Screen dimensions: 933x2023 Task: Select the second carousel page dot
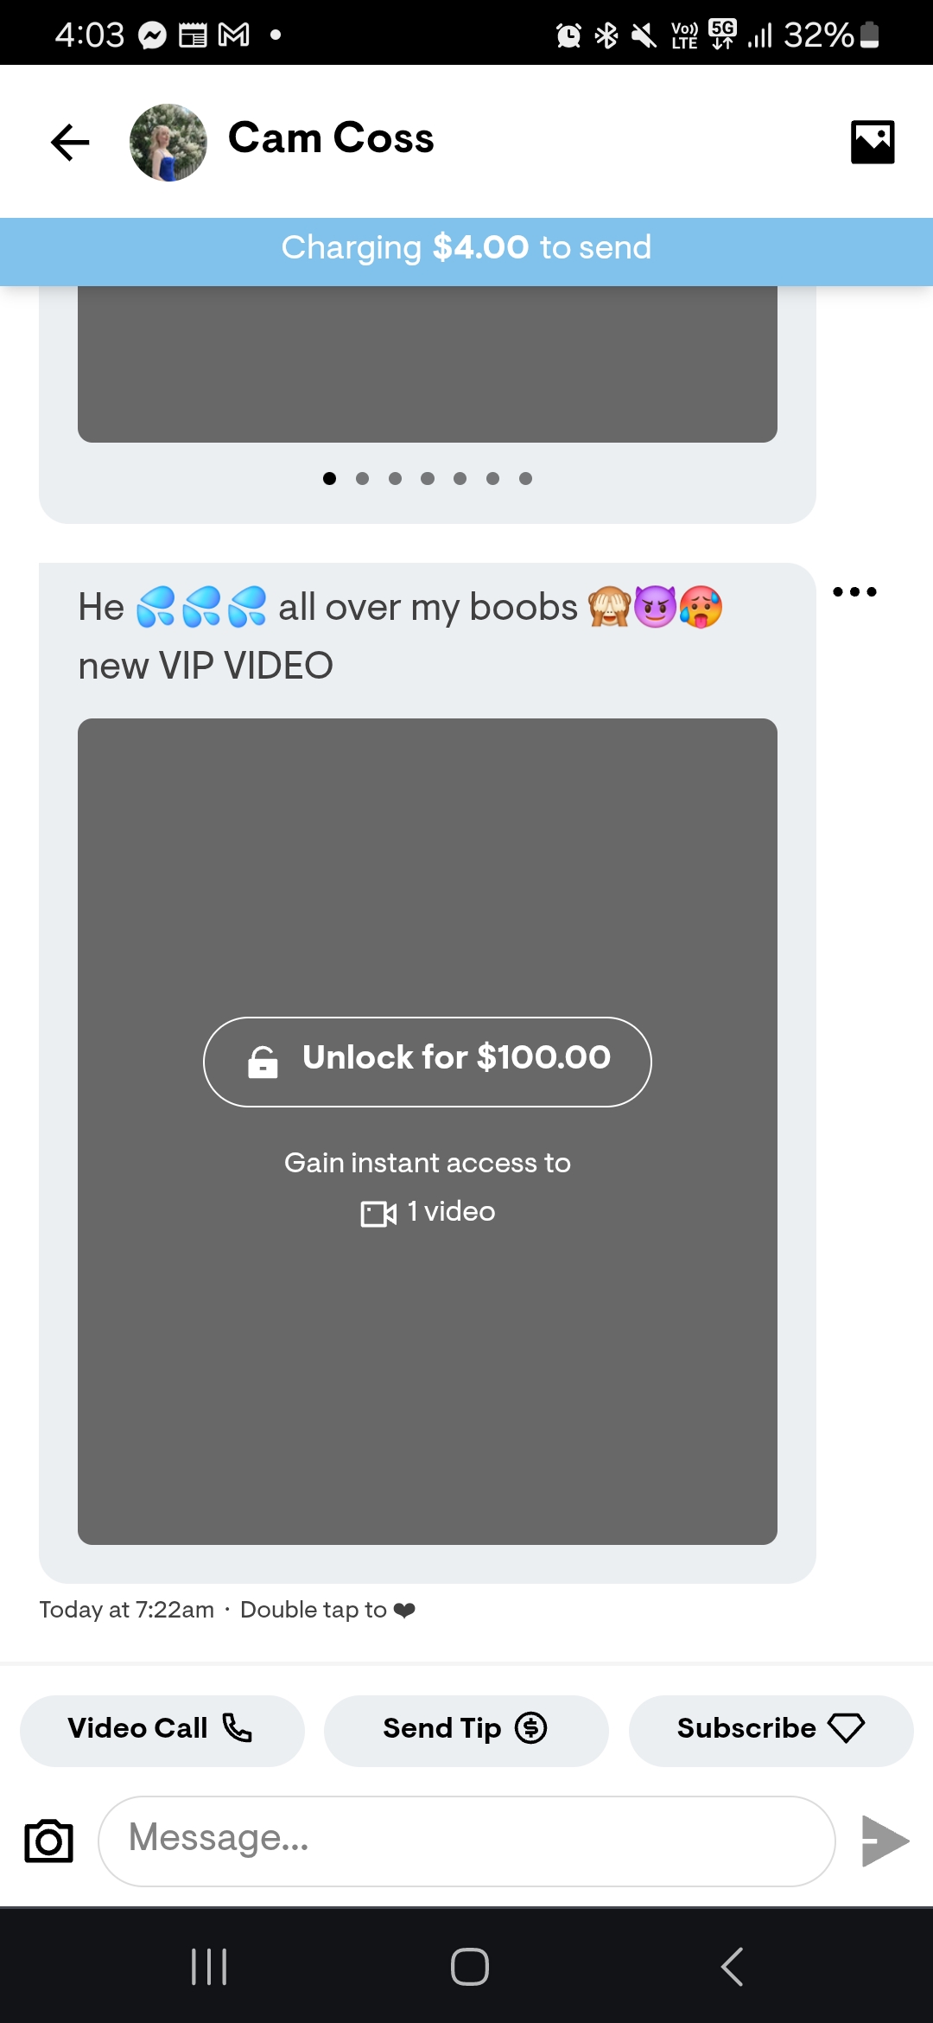pyautogui.click(x=362, y=478)
